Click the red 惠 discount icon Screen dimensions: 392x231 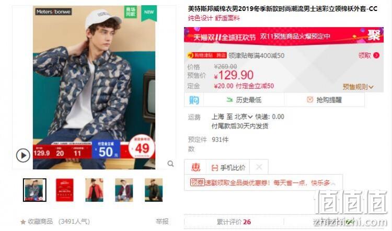coord(195,167)
